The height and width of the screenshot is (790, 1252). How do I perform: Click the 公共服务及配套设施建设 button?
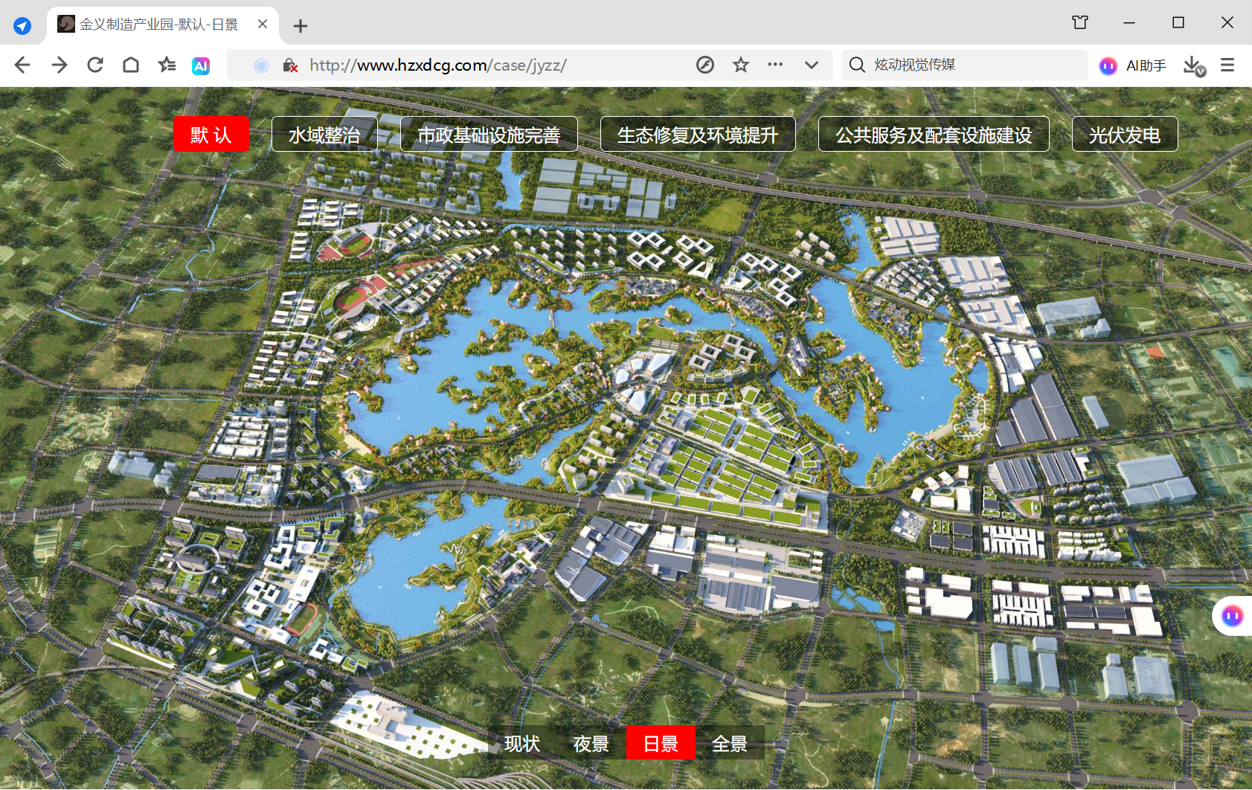coord(934,135)
